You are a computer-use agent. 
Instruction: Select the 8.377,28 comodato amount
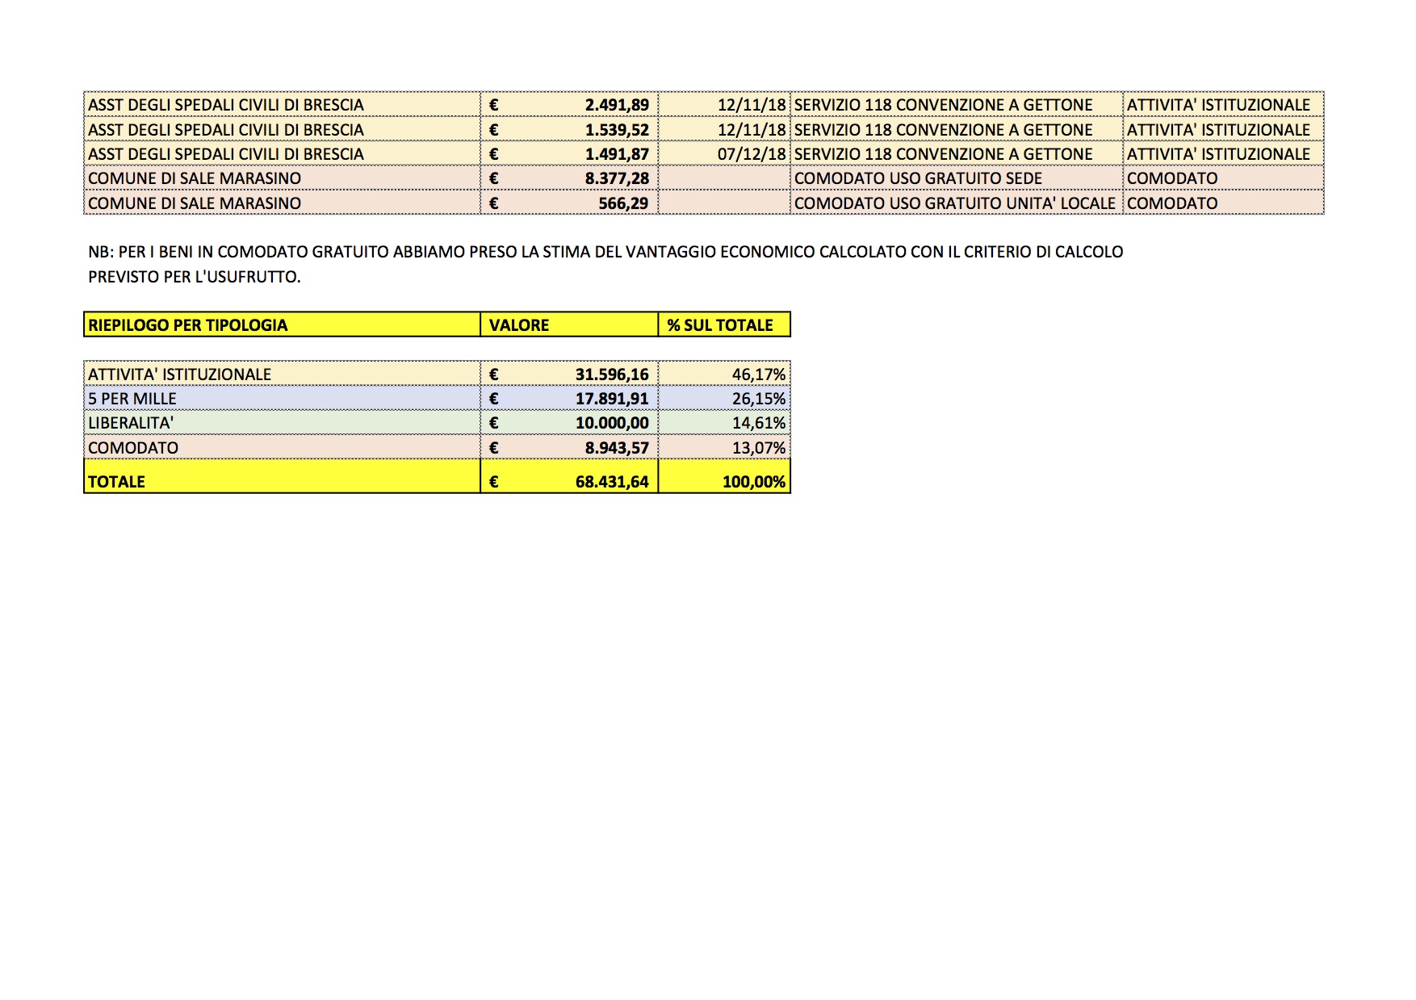(x=616, y=178)
